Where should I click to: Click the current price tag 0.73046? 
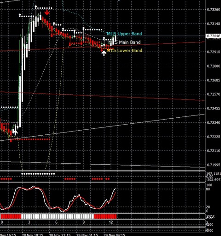tap(213, 36)
